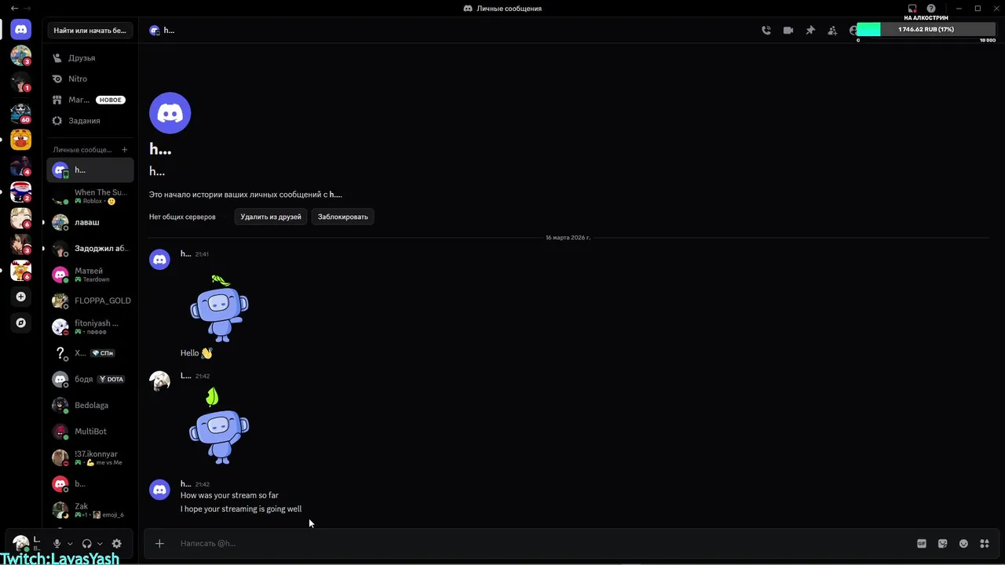Click the h... name in chat header
The image size is (1005, 565).
[x=169, y=31]
